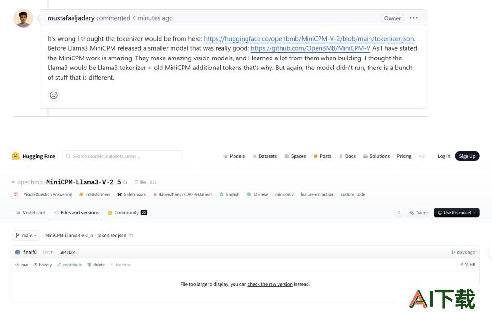This screenshot has height=312, width=492.
Task: Switch to the Model card tab
Action: (30, 213)
